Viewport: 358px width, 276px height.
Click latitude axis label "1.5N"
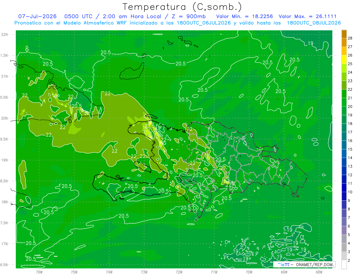point(4,55)
